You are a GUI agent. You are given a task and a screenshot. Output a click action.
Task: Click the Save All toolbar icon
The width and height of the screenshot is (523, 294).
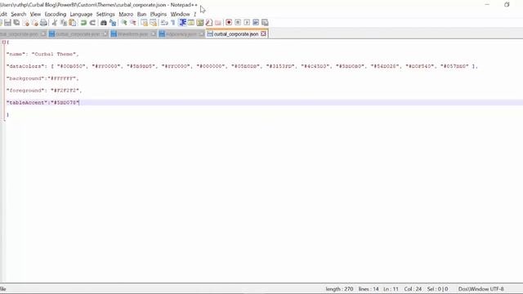tap(16, 23)
